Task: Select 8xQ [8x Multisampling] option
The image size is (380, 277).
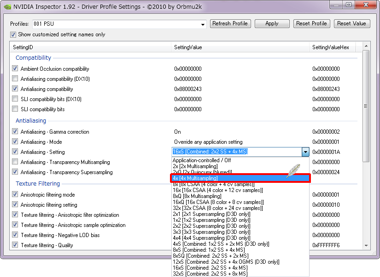Action: [240, 196]
